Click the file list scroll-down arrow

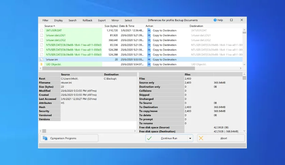[x=244, y=64]
